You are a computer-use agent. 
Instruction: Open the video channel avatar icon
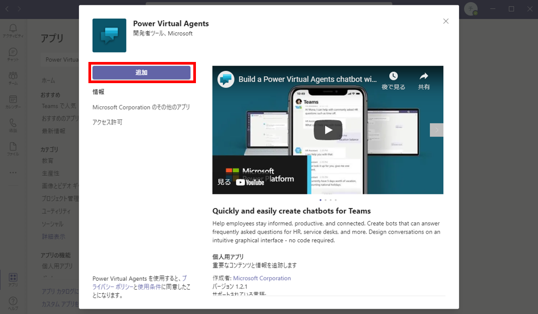(226, 79)
